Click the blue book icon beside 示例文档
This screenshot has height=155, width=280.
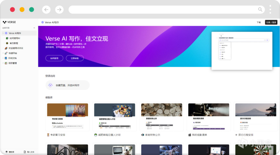click(x=6, y=58)
